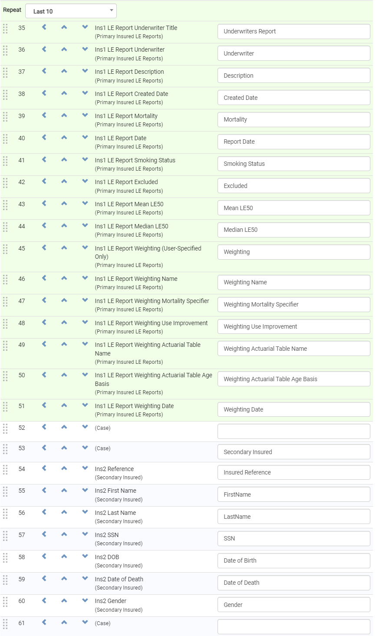The height and width of the screenshot is (636, 376).
Task: Click the empty field in row 52
Action: pos(294,432)
